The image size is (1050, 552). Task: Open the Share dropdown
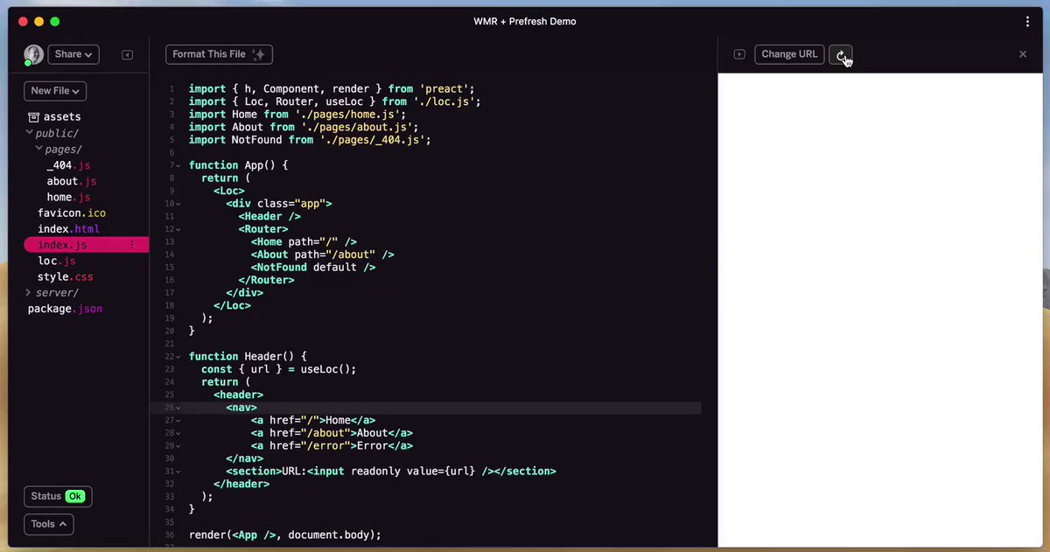73,54
